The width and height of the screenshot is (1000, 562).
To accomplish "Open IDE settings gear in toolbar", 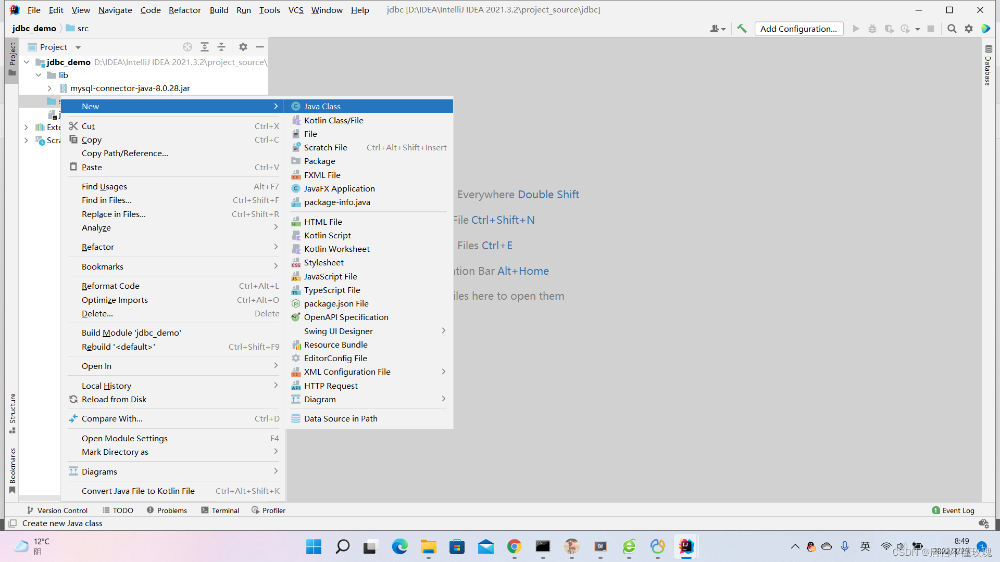I will [x=968, y=29].
